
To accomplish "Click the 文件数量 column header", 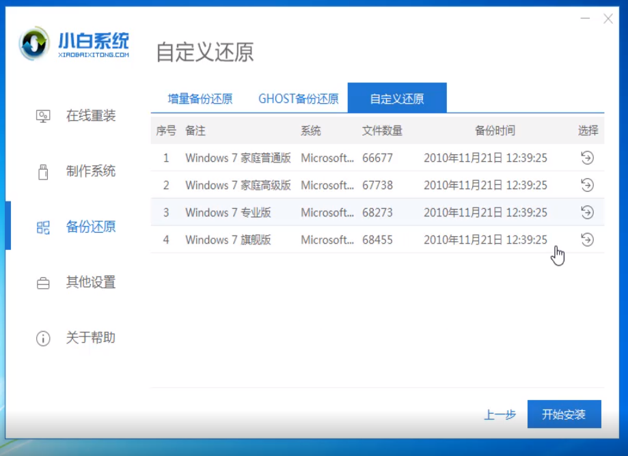I will (x=382, y=130).
